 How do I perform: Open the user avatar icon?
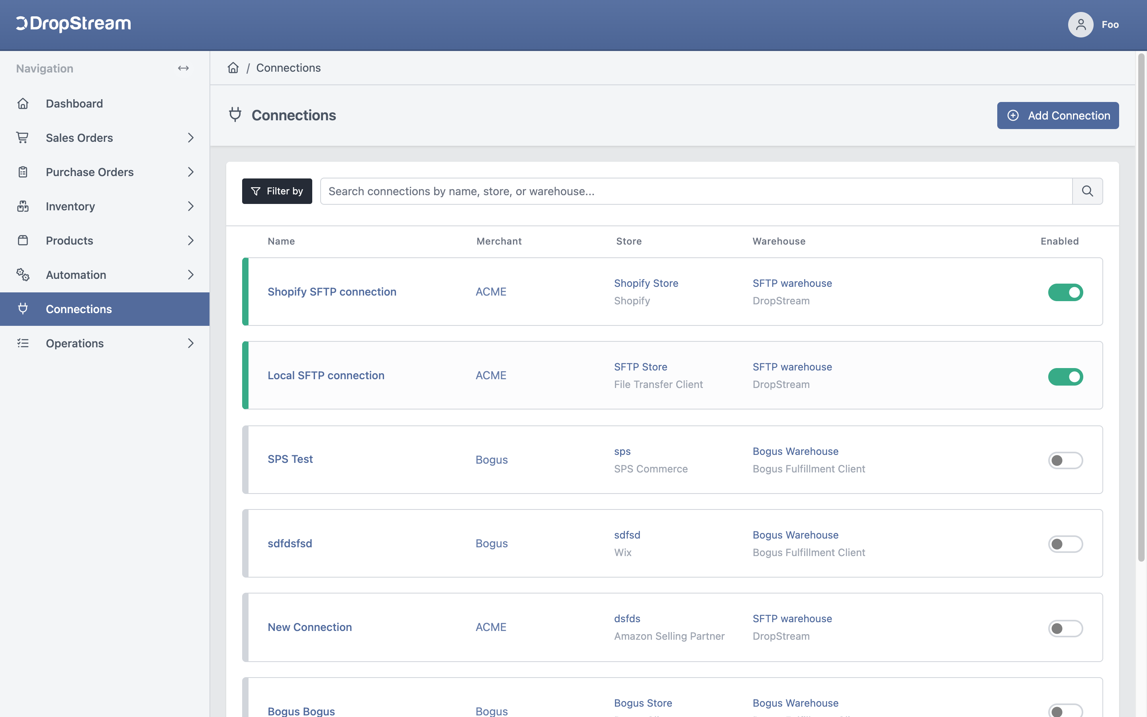pos(1080,25)
